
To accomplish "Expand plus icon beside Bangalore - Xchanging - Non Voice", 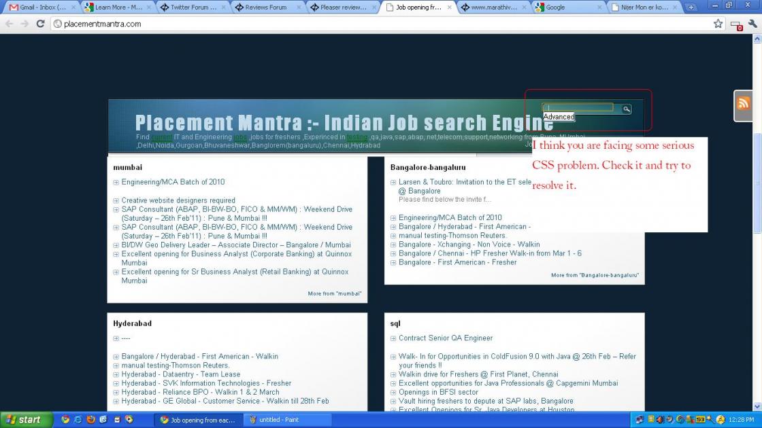I will (393, 245).
